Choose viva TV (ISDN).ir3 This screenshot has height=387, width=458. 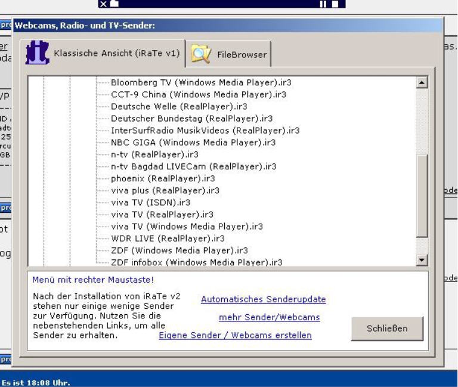tap(150, 202)
